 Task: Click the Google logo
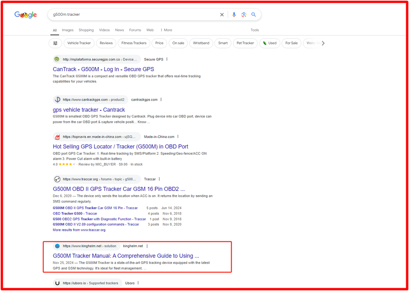point(26,15)
